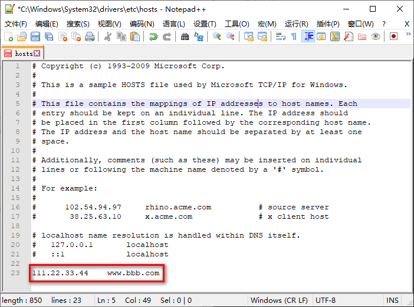The width and height of the screenshot is (414, 307).
Task: Open the Function List icon
Action: [349, 36]
